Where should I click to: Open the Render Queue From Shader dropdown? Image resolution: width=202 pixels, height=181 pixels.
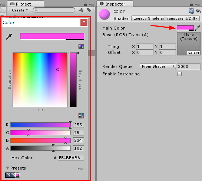pos(158,66)
